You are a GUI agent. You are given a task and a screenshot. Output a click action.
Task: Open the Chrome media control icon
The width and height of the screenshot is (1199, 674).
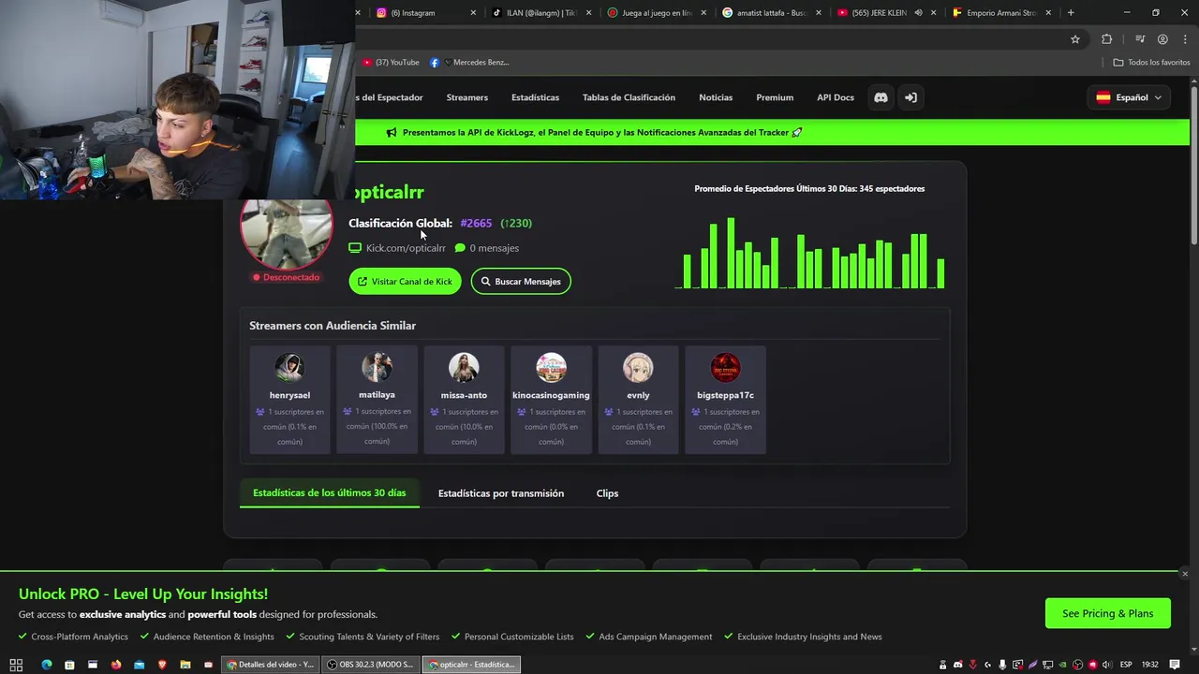1140,39
